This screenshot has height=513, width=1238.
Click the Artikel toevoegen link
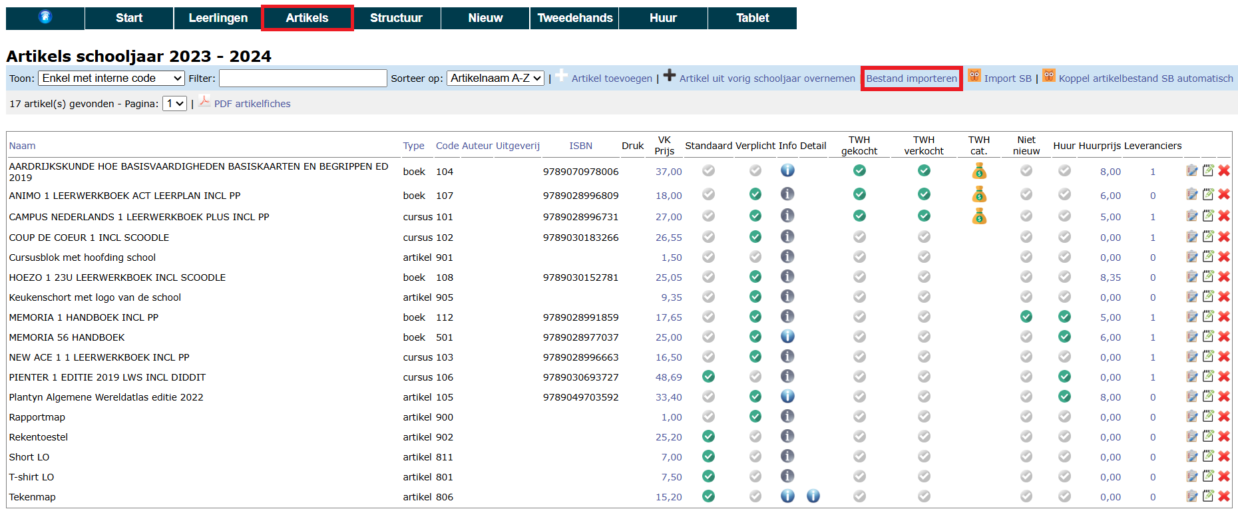coord(612,79)
